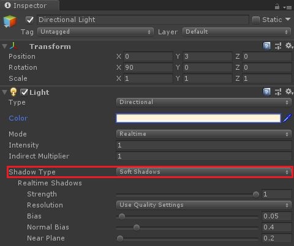Toggle the Directional Light active checkbox
This screenshot has width=294, height=246.
tap(29, 20)
